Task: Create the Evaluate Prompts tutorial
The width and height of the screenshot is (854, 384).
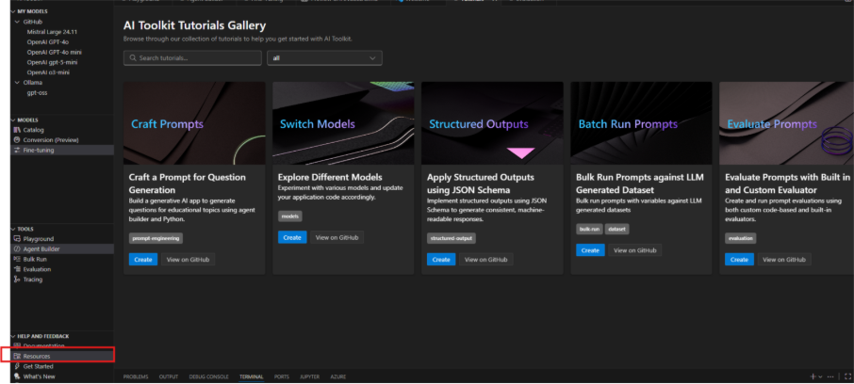Action: point(739,260)
